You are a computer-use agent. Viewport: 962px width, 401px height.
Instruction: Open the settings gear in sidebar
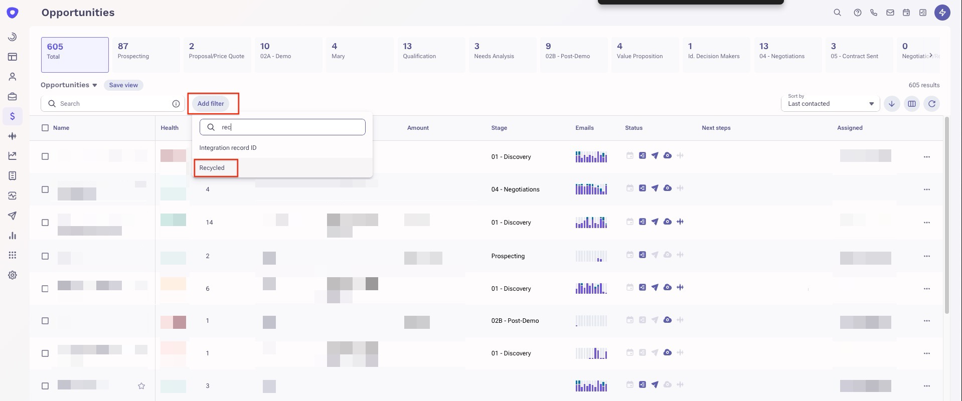click(x=13, y=275)
